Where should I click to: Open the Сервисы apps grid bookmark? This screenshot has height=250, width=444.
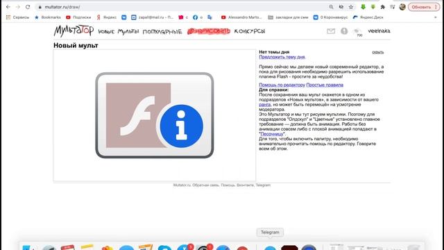point(17,17)
